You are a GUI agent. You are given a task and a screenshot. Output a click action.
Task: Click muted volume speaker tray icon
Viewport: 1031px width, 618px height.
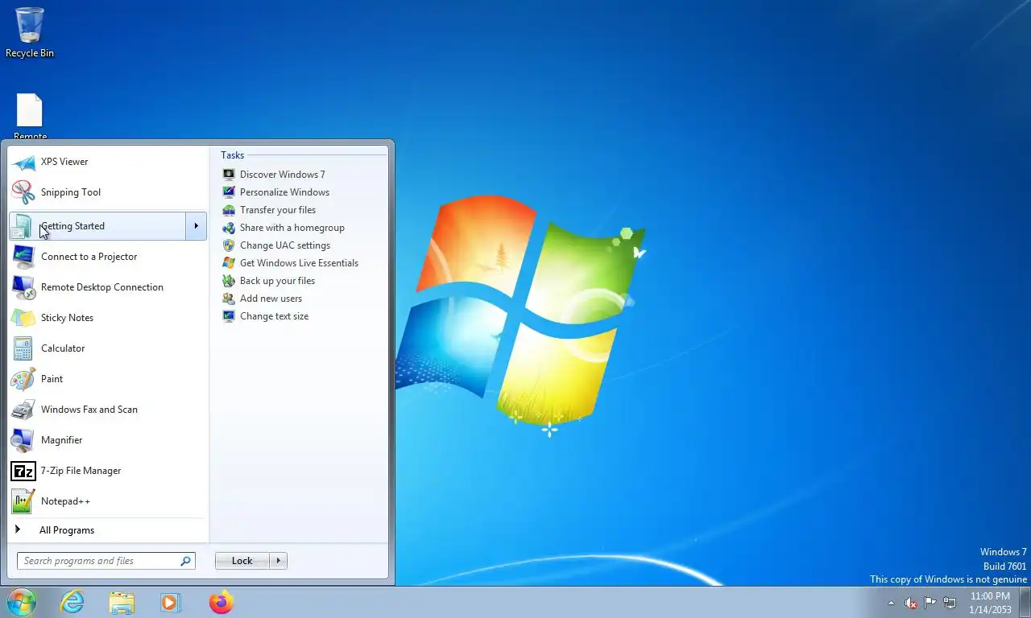point(911,603)
